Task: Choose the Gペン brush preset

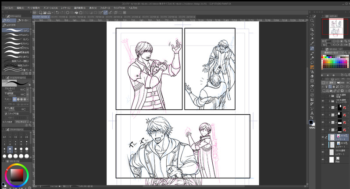Action: pyautogui.click(x=16, y=30)
